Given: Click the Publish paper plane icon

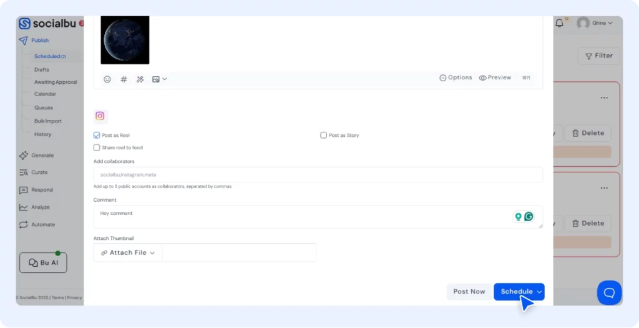Looking at the screenshot, I should [x=23, y=41].
